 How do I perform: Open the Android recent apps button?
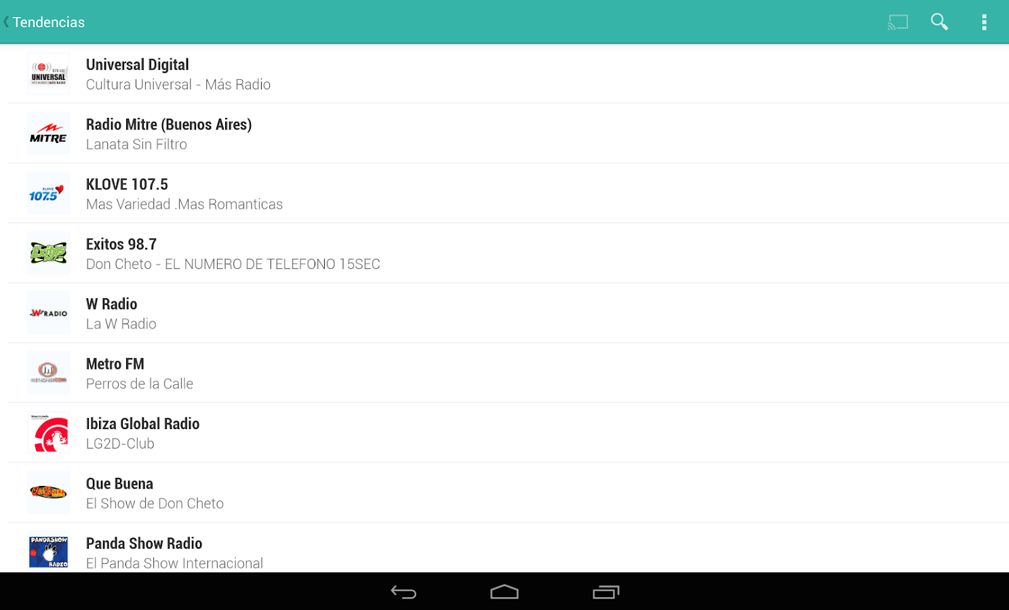coord(606,592)
